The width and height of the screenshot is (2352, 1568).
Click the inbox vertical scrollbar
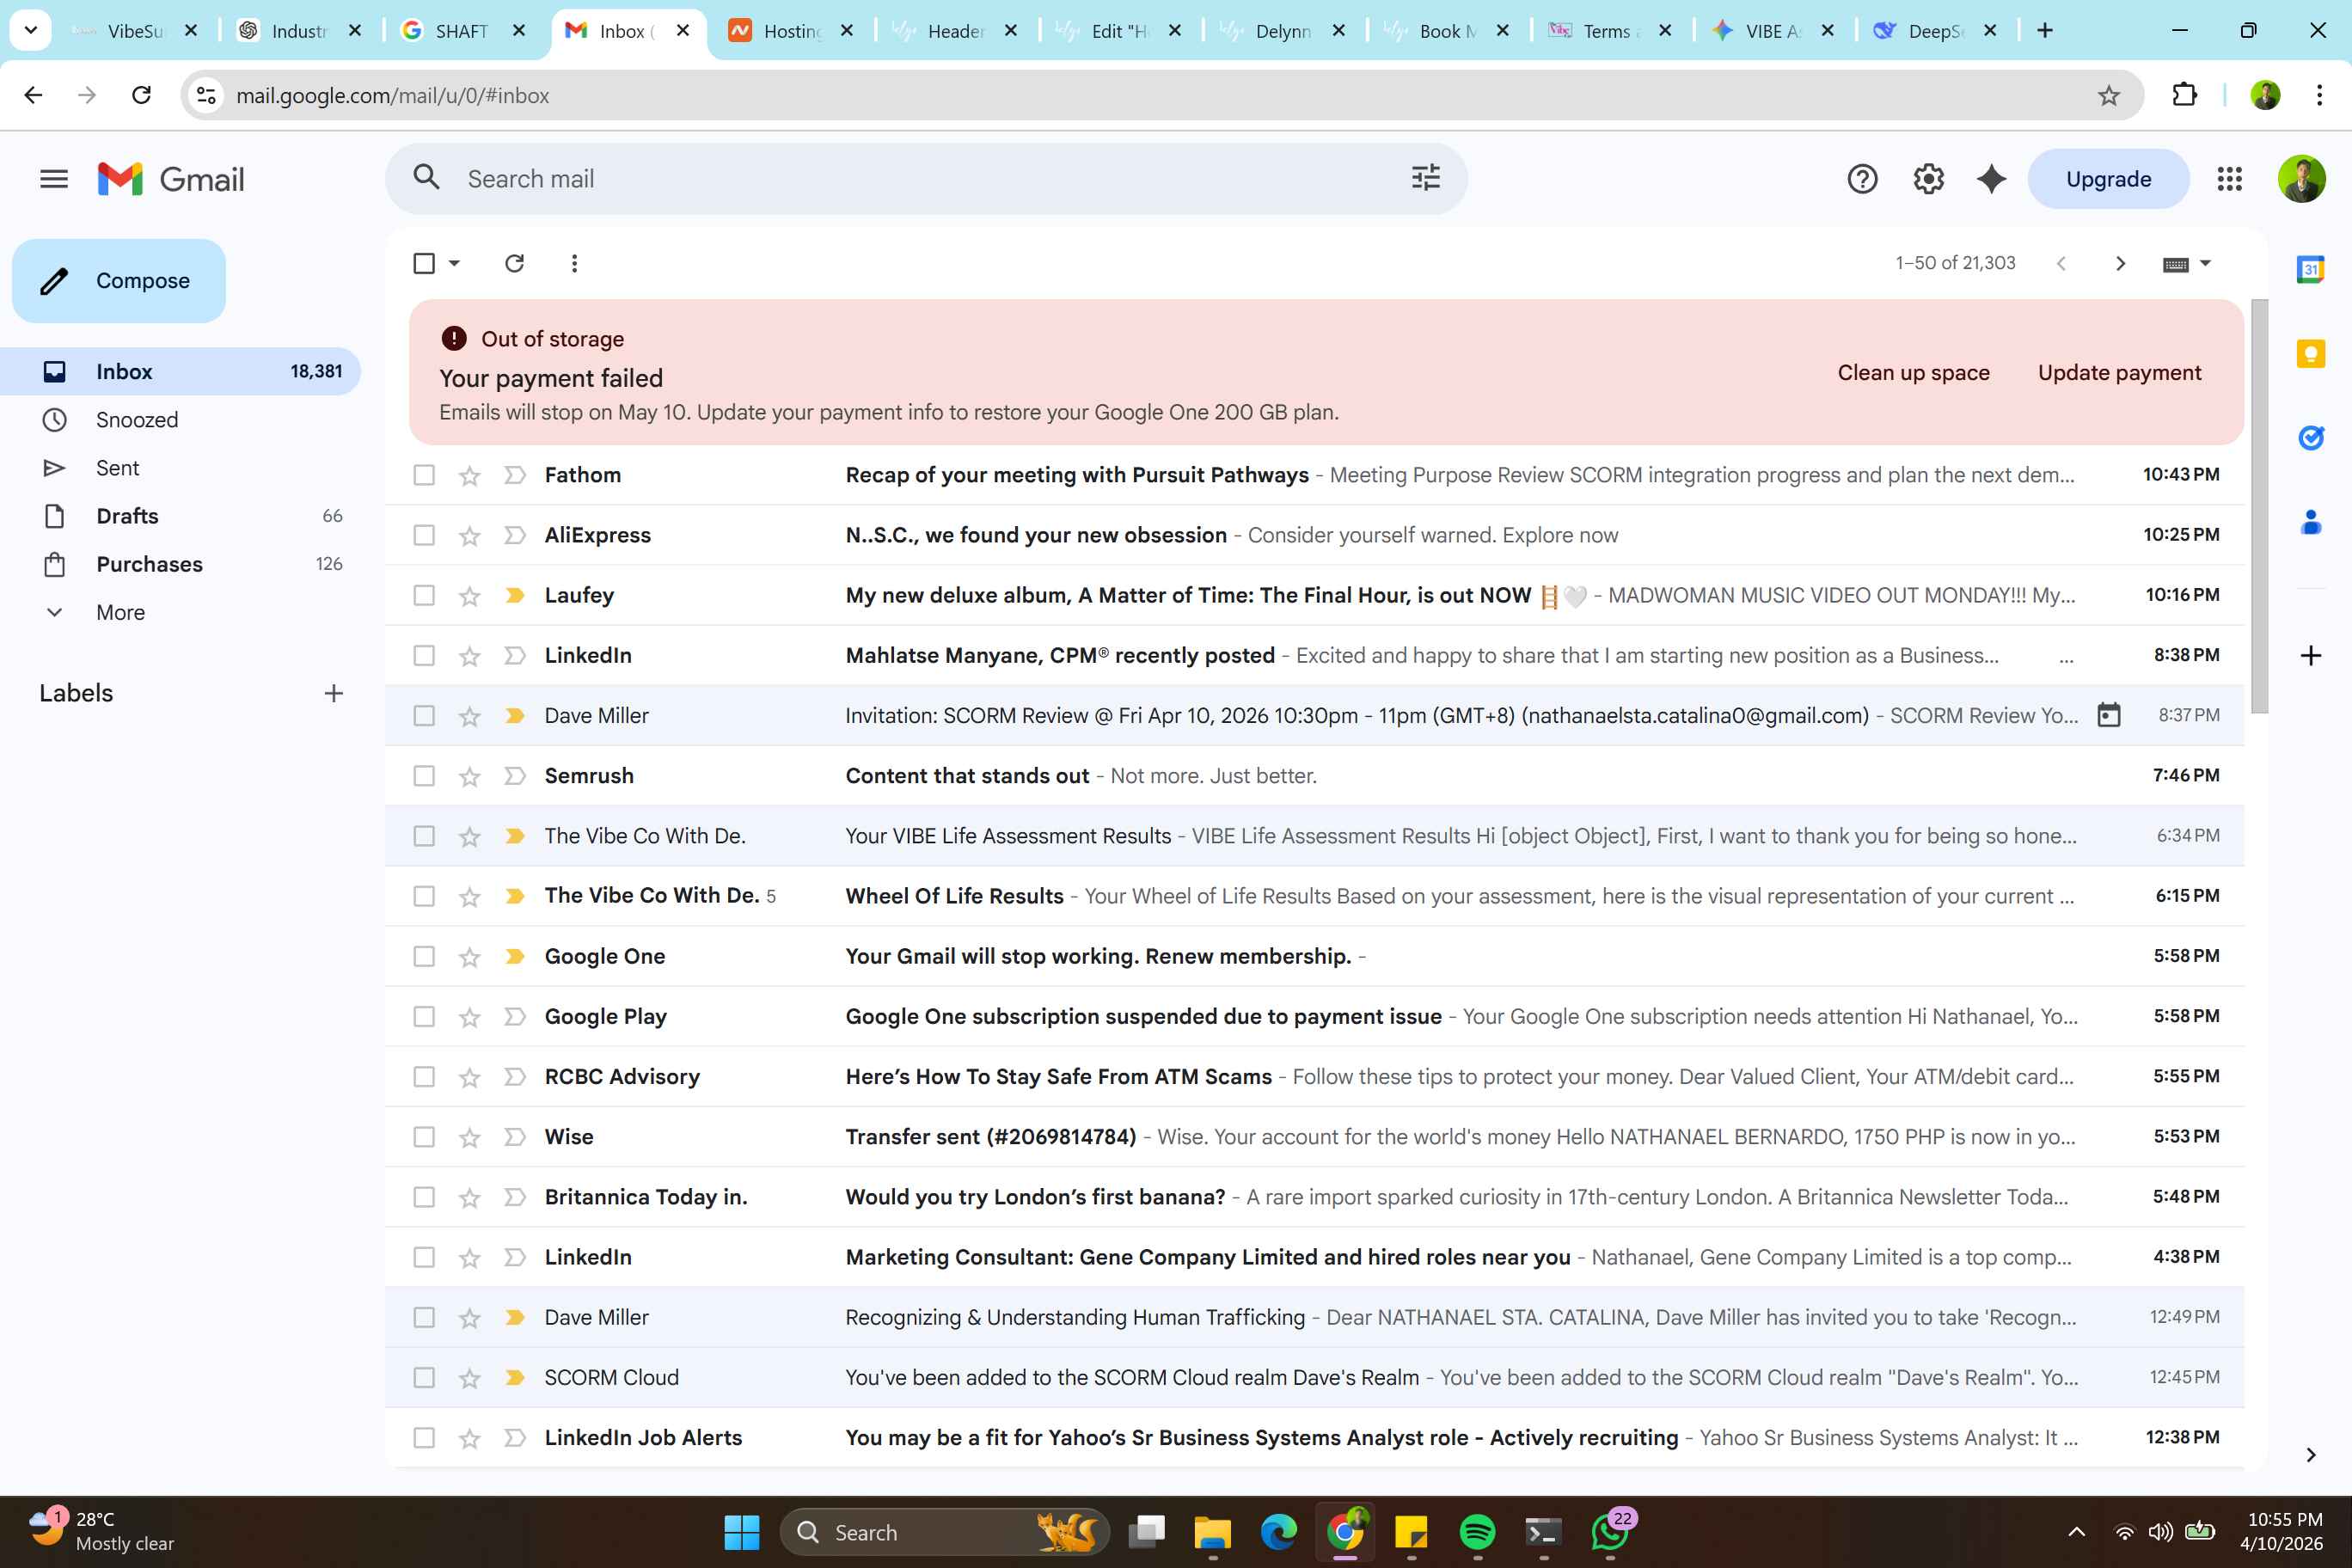tap(2259, 506)
